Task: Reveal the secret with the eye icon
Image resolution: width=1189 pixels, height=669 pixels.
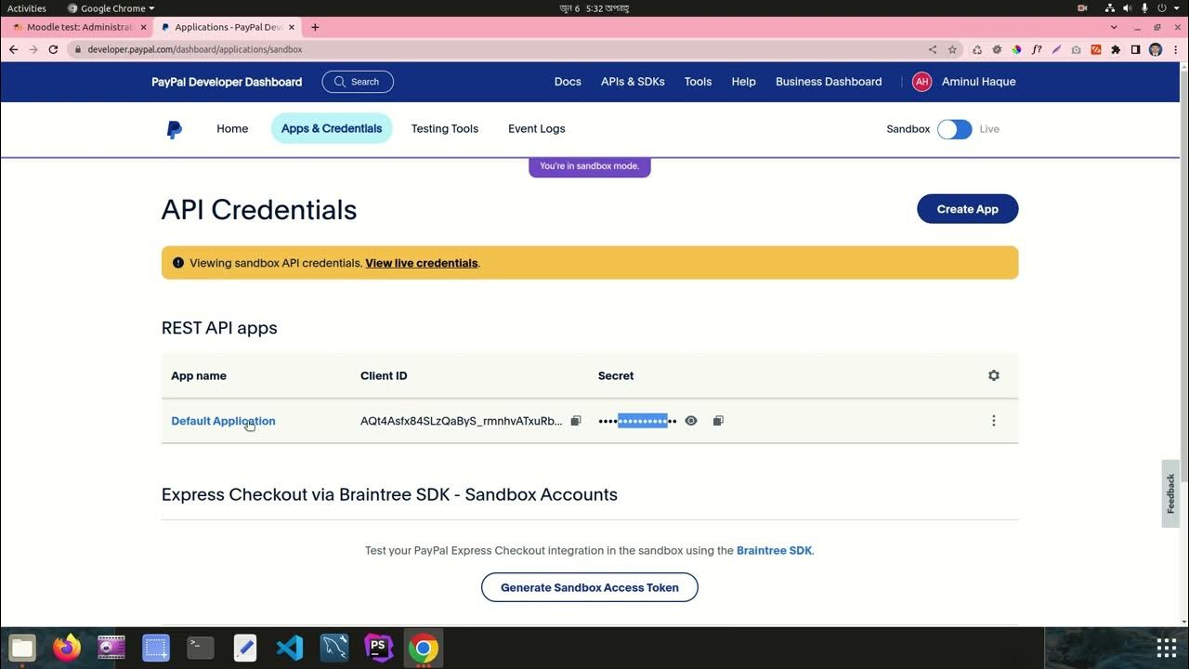Action: [691, 421]
